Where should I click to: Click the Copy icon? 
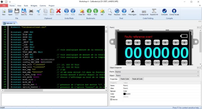(45, 12)
